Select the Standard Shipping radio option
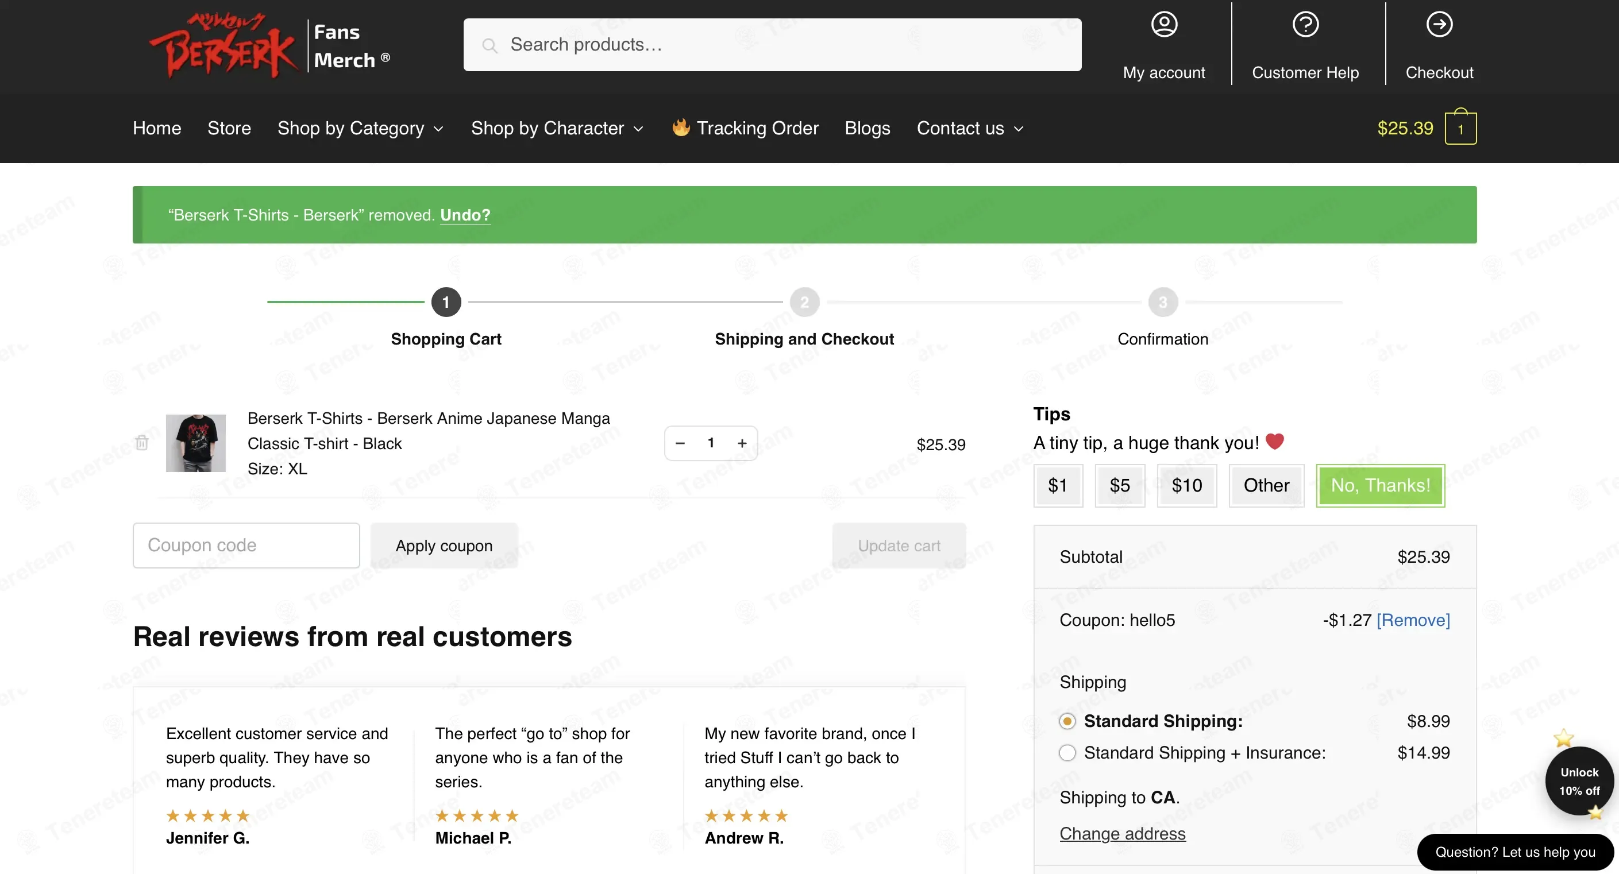Viewport: 1619px width, 874px height. point(1067,721)
